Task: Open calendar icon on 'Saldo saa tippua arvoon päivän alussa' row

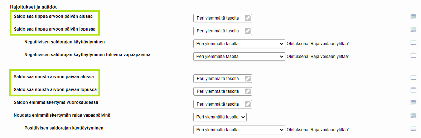Action: 413,17
